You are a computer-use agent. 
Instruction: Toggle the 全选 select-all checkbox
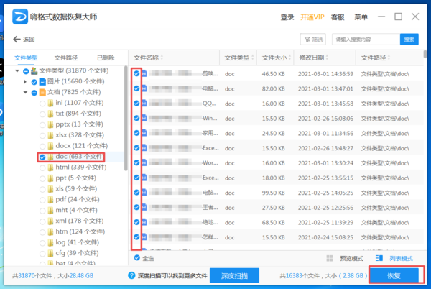click(x=136, y=258)
